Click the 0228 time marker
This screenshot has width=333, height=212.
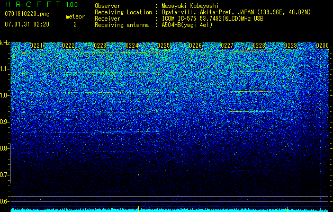[x=259, y=46]
